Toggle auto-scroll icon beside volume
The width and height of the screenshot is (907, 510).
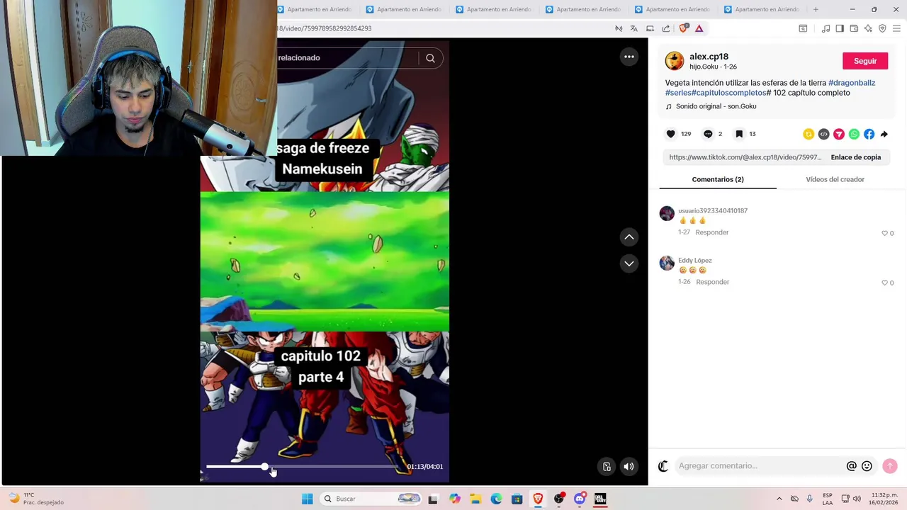[x=607, y=466]
